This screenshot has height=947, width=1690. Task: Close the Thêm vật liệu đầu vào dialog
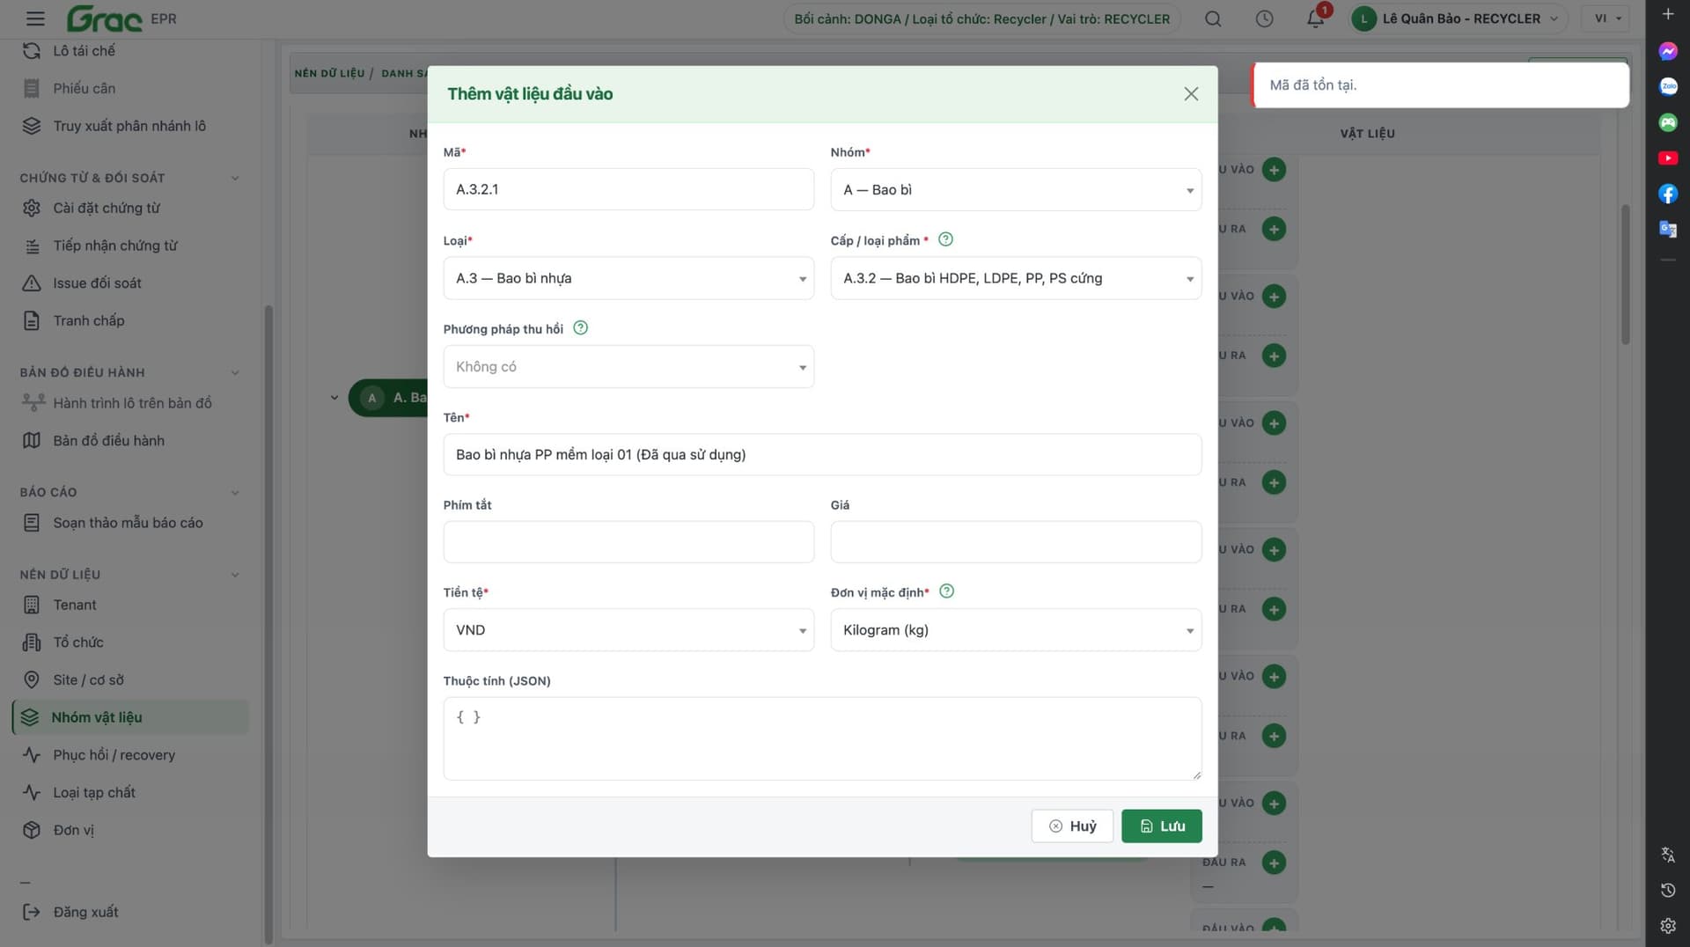1190,93
